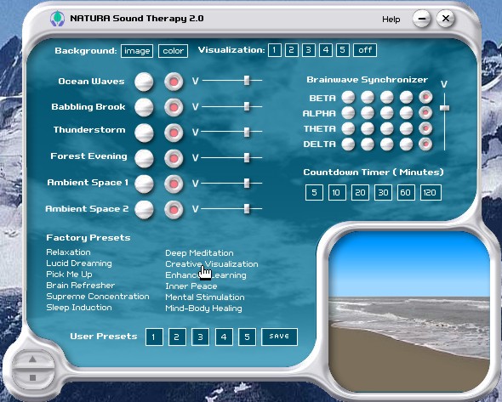The height and width of the screenshot is (402, 502).
Task: Click THETA red off button
Action: pyautogui.click(x=425, y=128)
